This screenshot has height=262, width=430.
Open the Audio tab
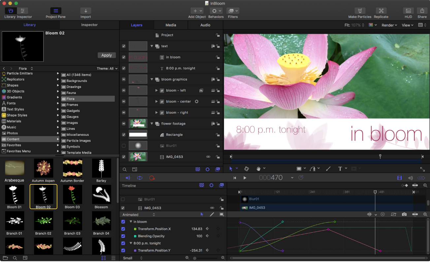(205, 25)
